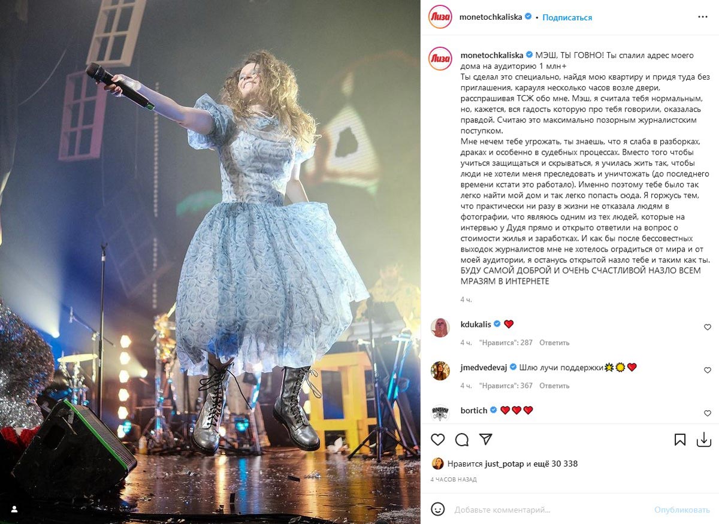The image size is (719, 524).
Task: Click the Подписаться follow link
Action: [567, 17]
